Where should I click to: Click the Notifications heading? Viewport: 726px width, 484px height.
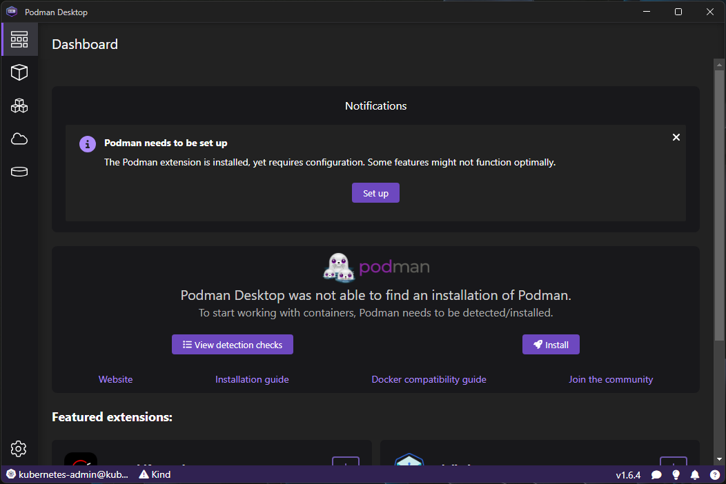375,106
